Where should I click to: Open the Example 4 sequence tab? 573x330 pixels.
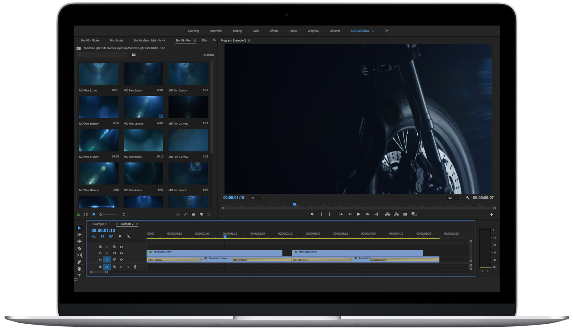pyautogui.click(x=100, y=224)
